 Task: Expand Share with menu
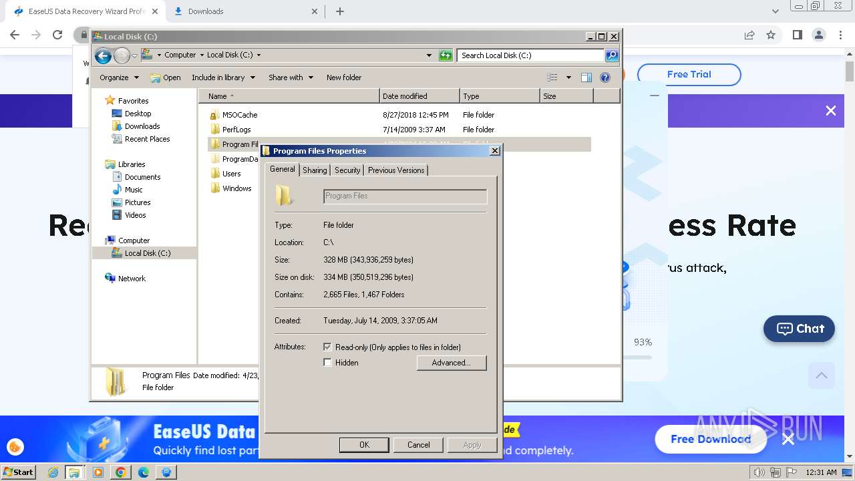click(291, 77)
